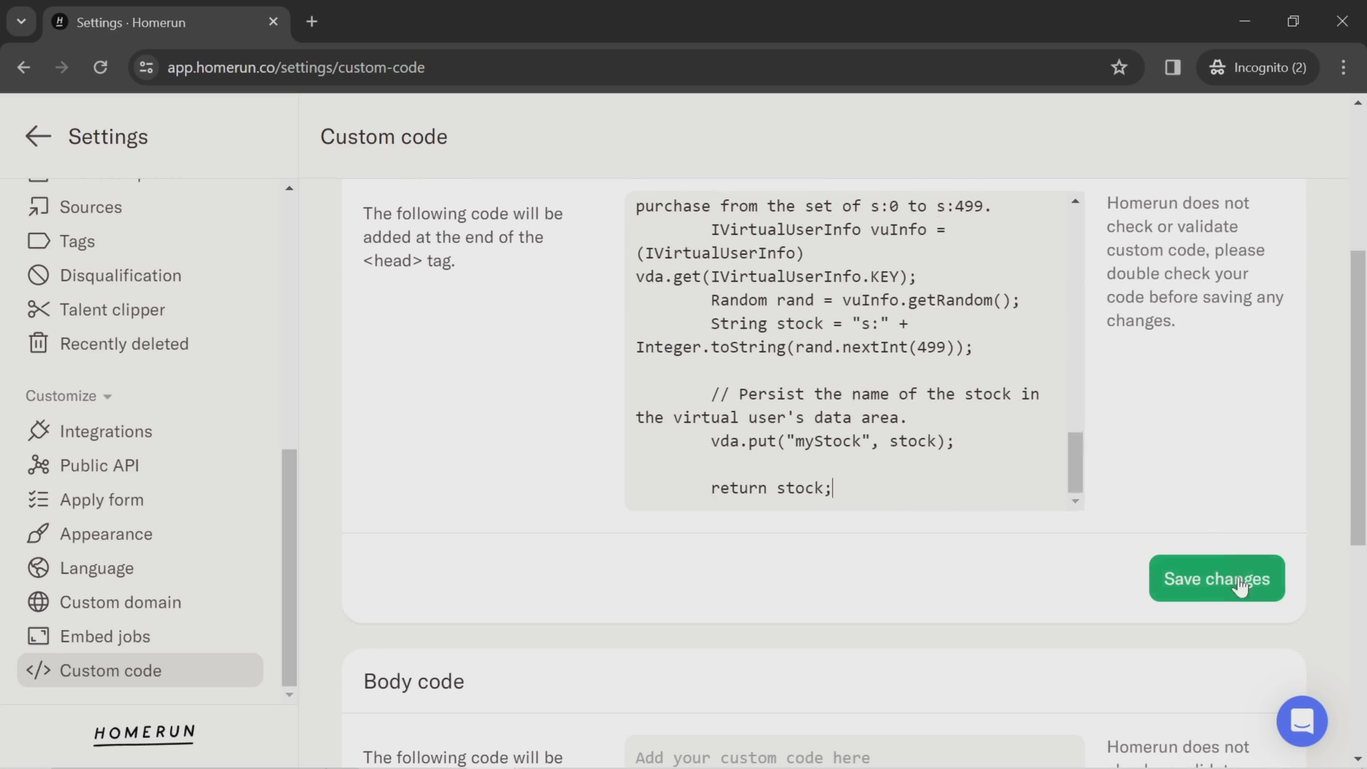Open the Embed jobs settings
This screenshot has height=769, width=1367.
point(105,637)
